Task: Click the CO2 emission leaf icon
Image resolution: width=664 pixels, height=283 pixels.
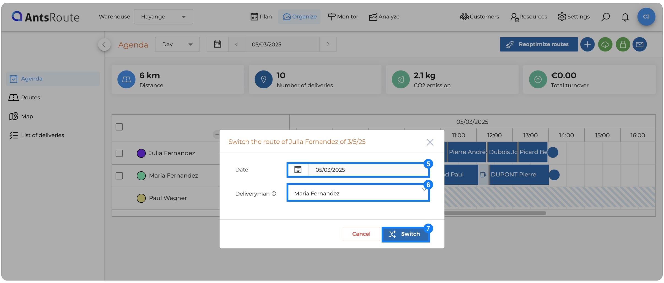Action: [401, 80]
